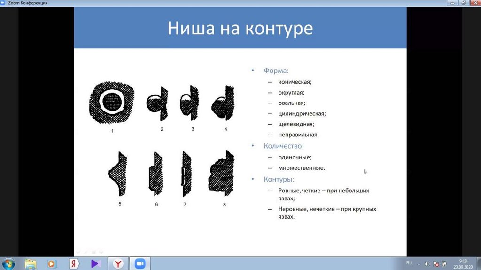Open the Windows Start menu orb
This screenshot has height=270, width=481.
click(x=8, y=263)
